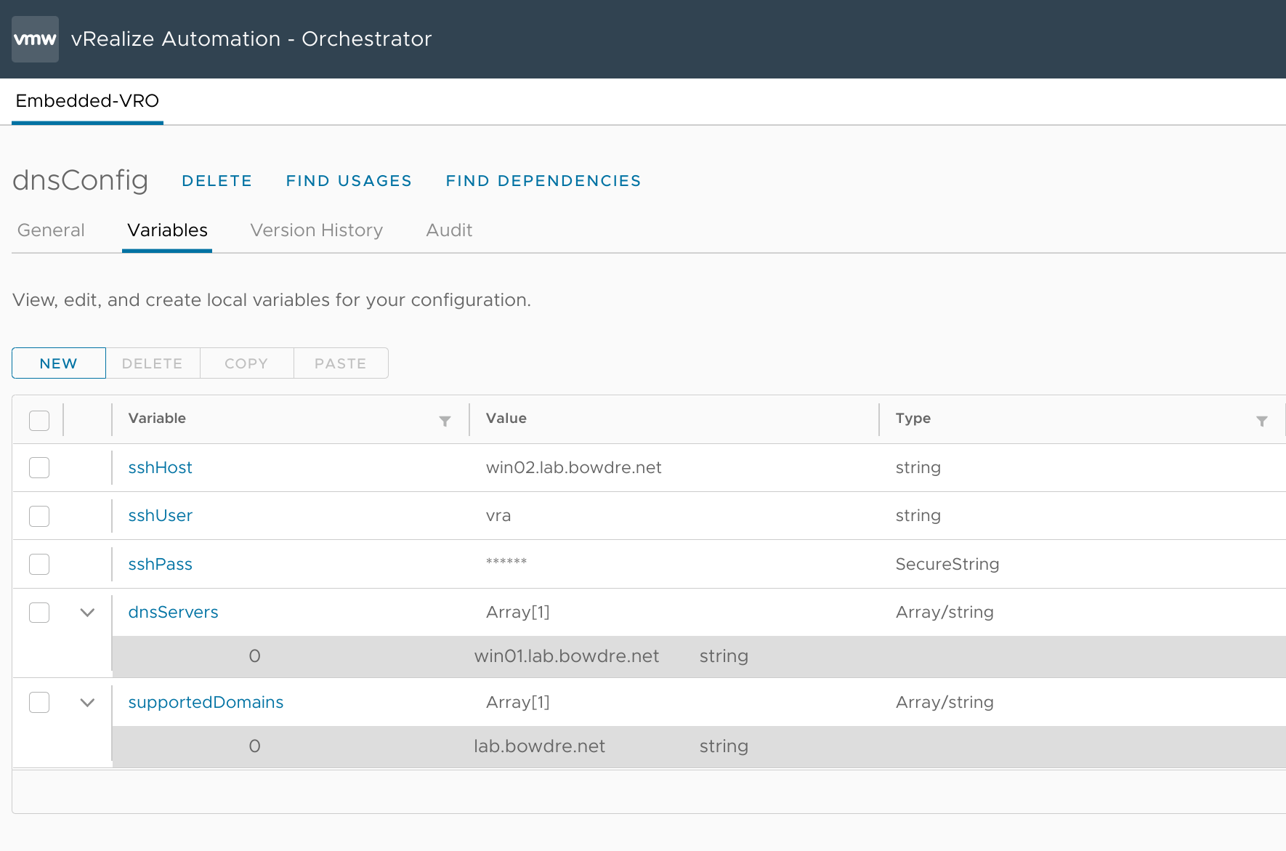Click the SecureString type cell
The image size is (1286, 851).
[x=947, y=564]
